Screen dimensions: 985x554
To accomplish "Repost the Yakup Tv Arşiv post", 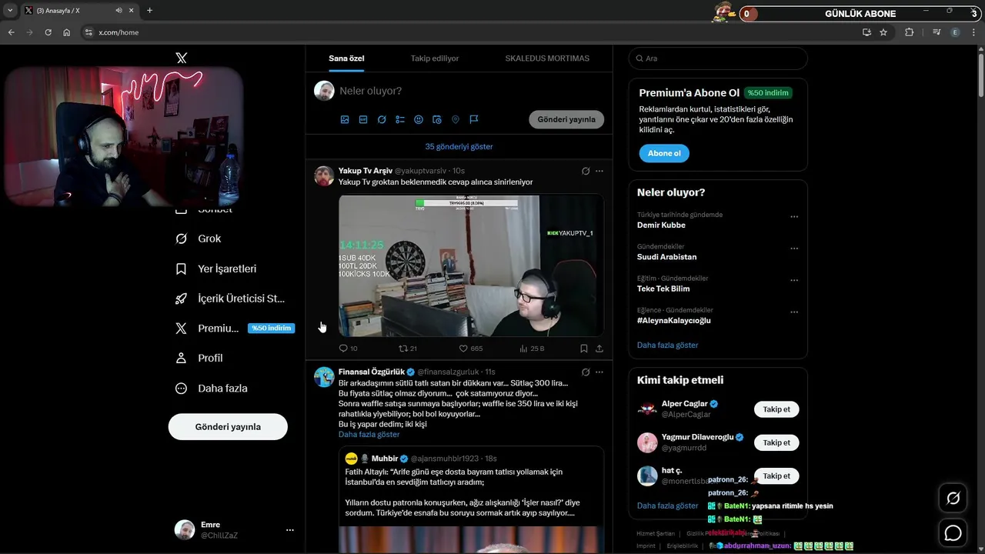I will pos(407,349).
